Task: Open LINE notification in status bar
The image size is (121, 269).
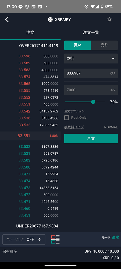Action: click(x=20, y=7)
